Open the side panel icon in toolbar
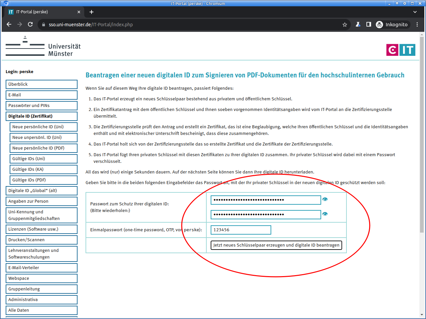The height and width of the screenshot is (319, 426). [x=369, y=25]
